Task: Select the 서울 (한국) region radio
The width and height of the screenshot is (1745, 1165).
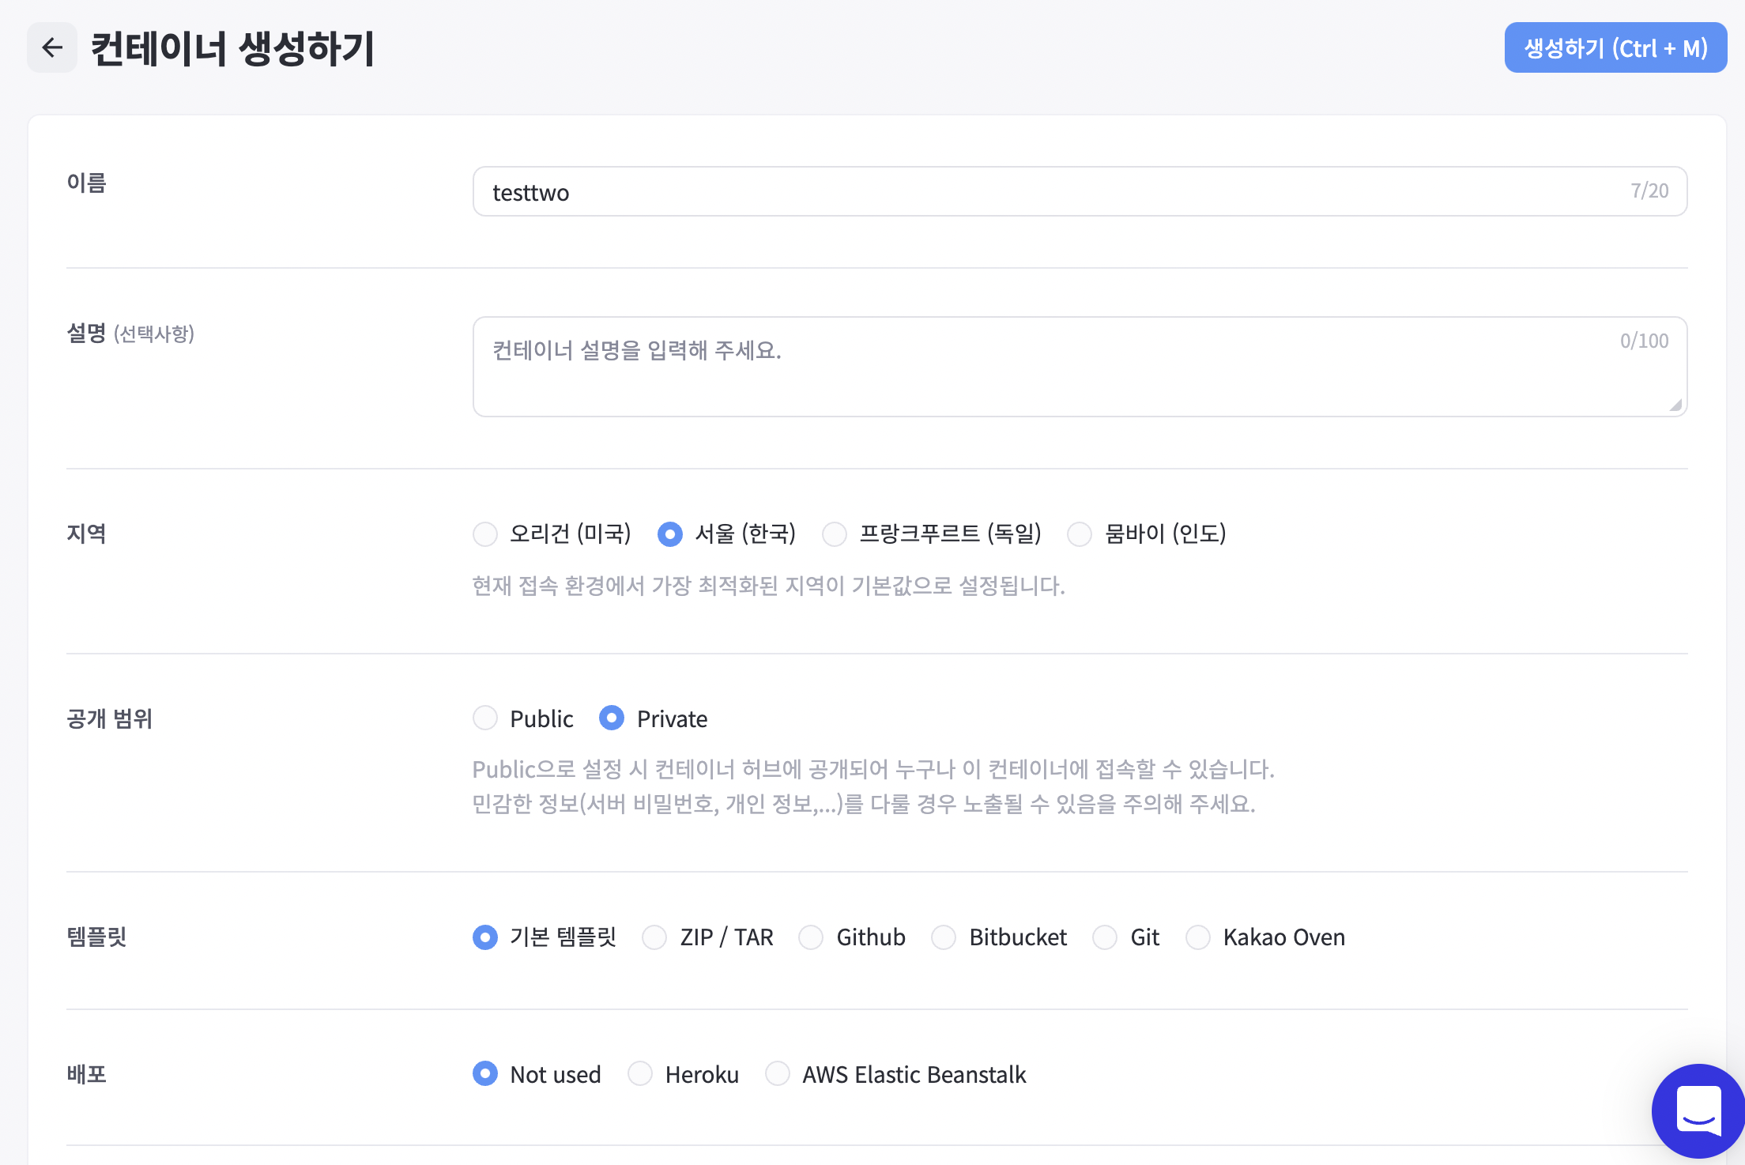Action: (x=670, y=534)
